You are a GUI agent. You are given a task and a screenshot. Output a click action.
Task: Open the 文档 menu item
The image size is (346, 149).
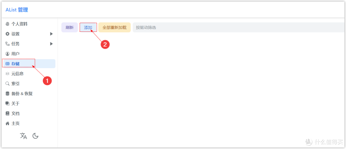(x=29, y=114)
